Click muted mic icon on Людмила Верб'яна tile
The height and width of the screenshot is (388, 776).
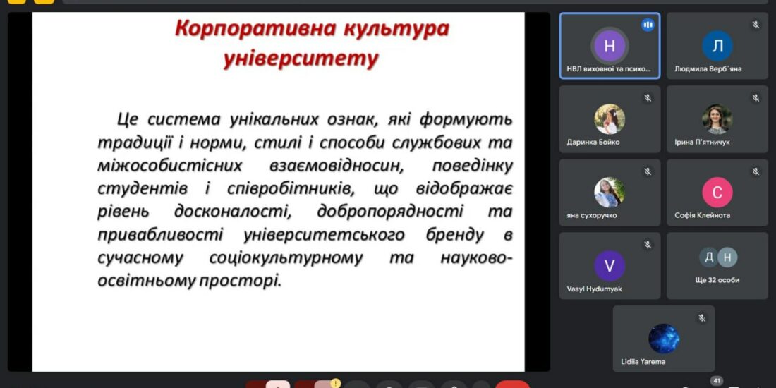[x=756, y=25]
